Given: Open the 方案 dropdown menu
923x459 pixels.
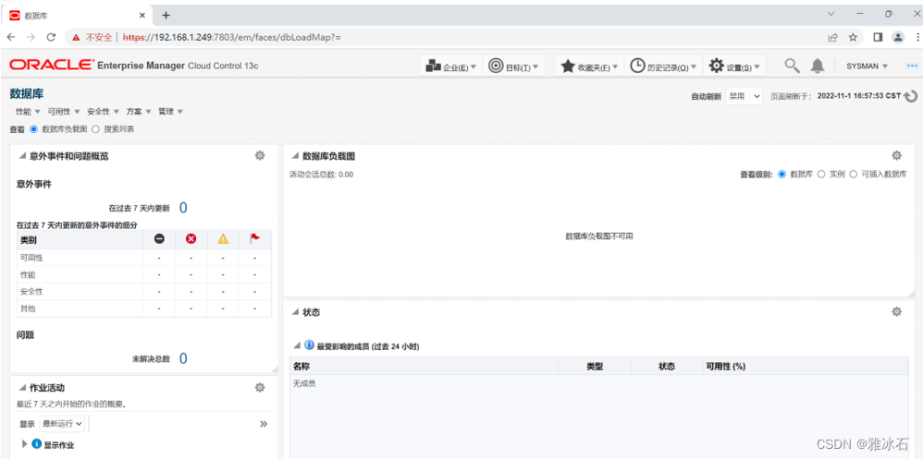Looking at the screenshot, I should (x=139, y=111).
